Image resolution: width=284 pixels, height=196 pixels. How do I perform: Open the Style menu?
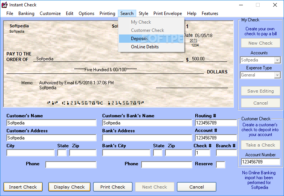tap(143, 13)
